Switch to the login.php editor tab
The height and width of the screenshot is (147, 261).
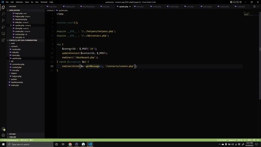(53, 7)
